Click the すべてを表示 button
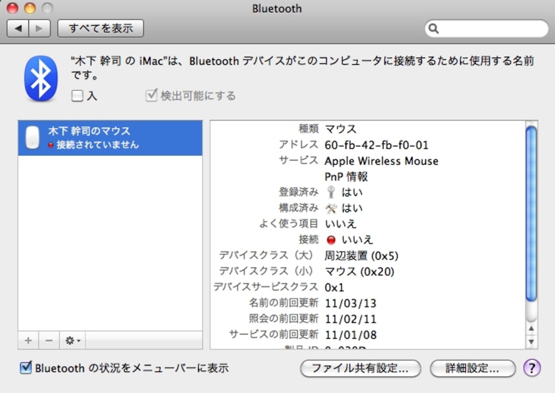 [100, 29]
